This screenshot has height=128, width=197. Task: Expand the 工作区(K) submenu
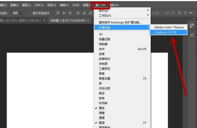click(x=122, y=16)
